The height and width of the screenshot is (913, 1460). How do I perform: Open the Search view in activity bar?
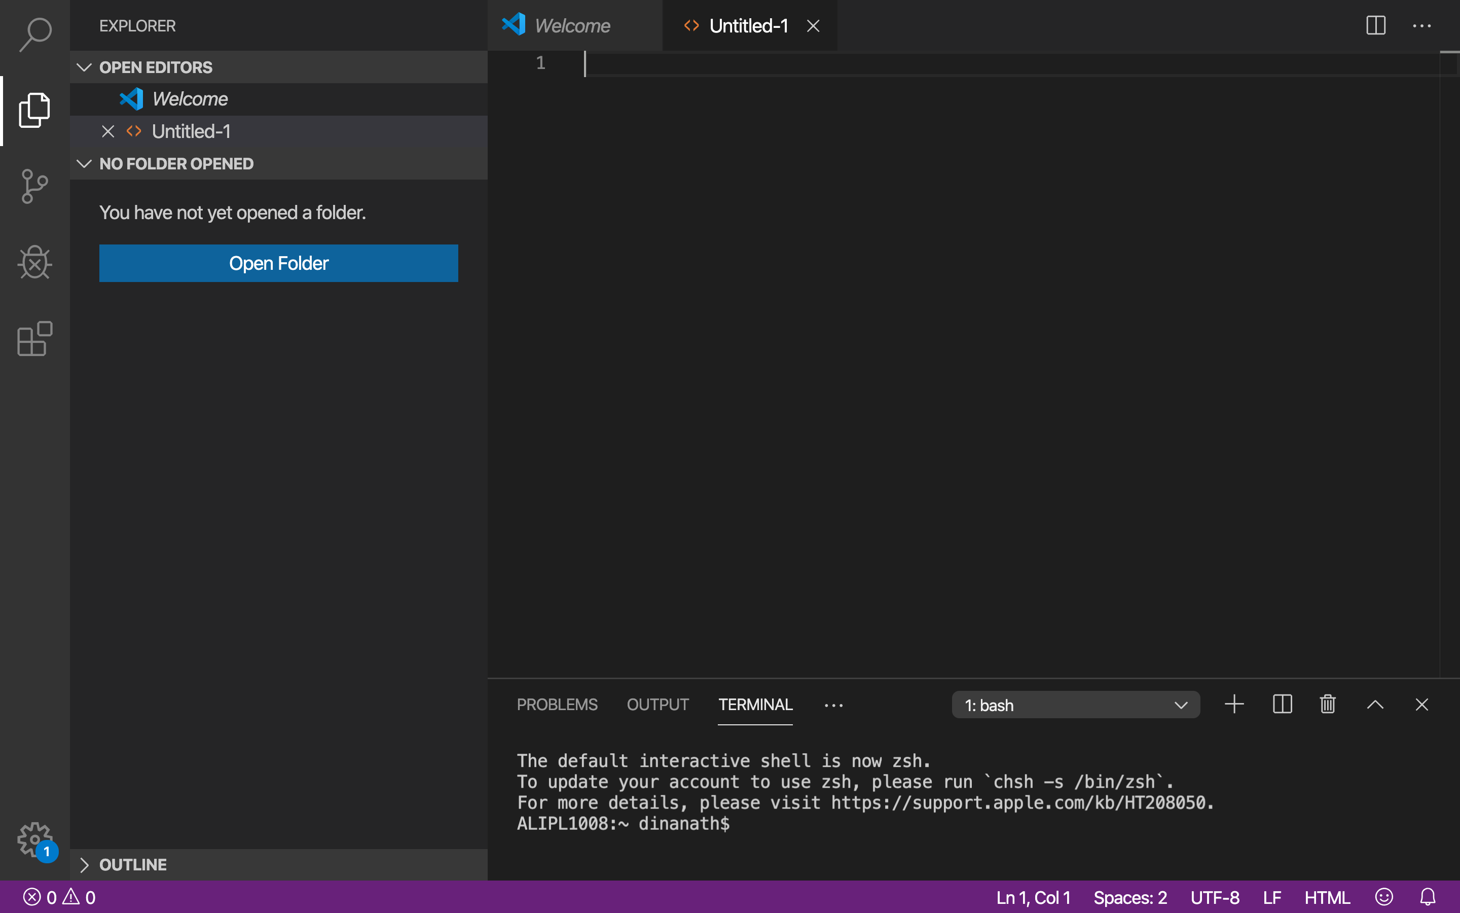tap(35, 34)
